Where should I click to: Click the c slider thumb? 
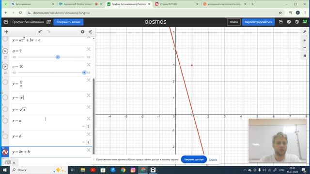pos(84,72)
